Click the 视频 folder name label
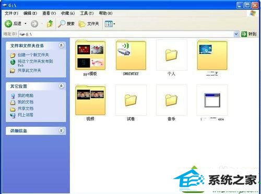 (90, 119)
